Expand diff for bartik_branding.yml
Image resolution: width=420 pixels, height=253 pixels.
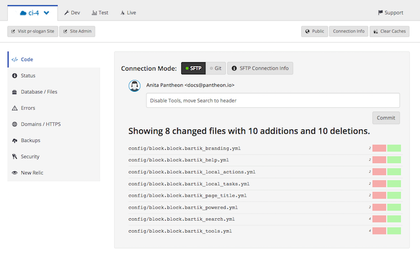(184, 148)
